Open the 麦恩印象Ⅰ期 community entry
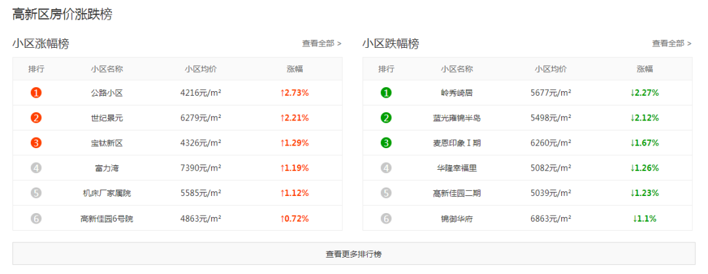The image size is (708, 274). pyautogui.click(x=456, y=143)
